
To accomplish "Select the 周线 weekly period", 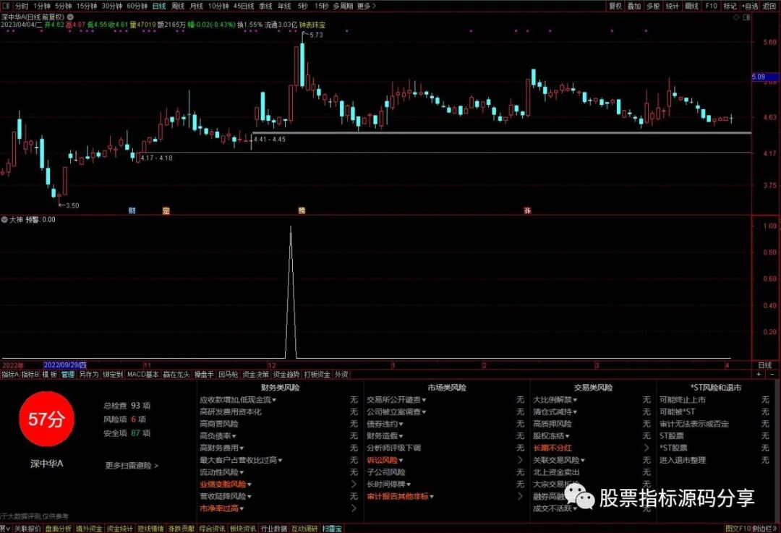I will coord(178,6).
